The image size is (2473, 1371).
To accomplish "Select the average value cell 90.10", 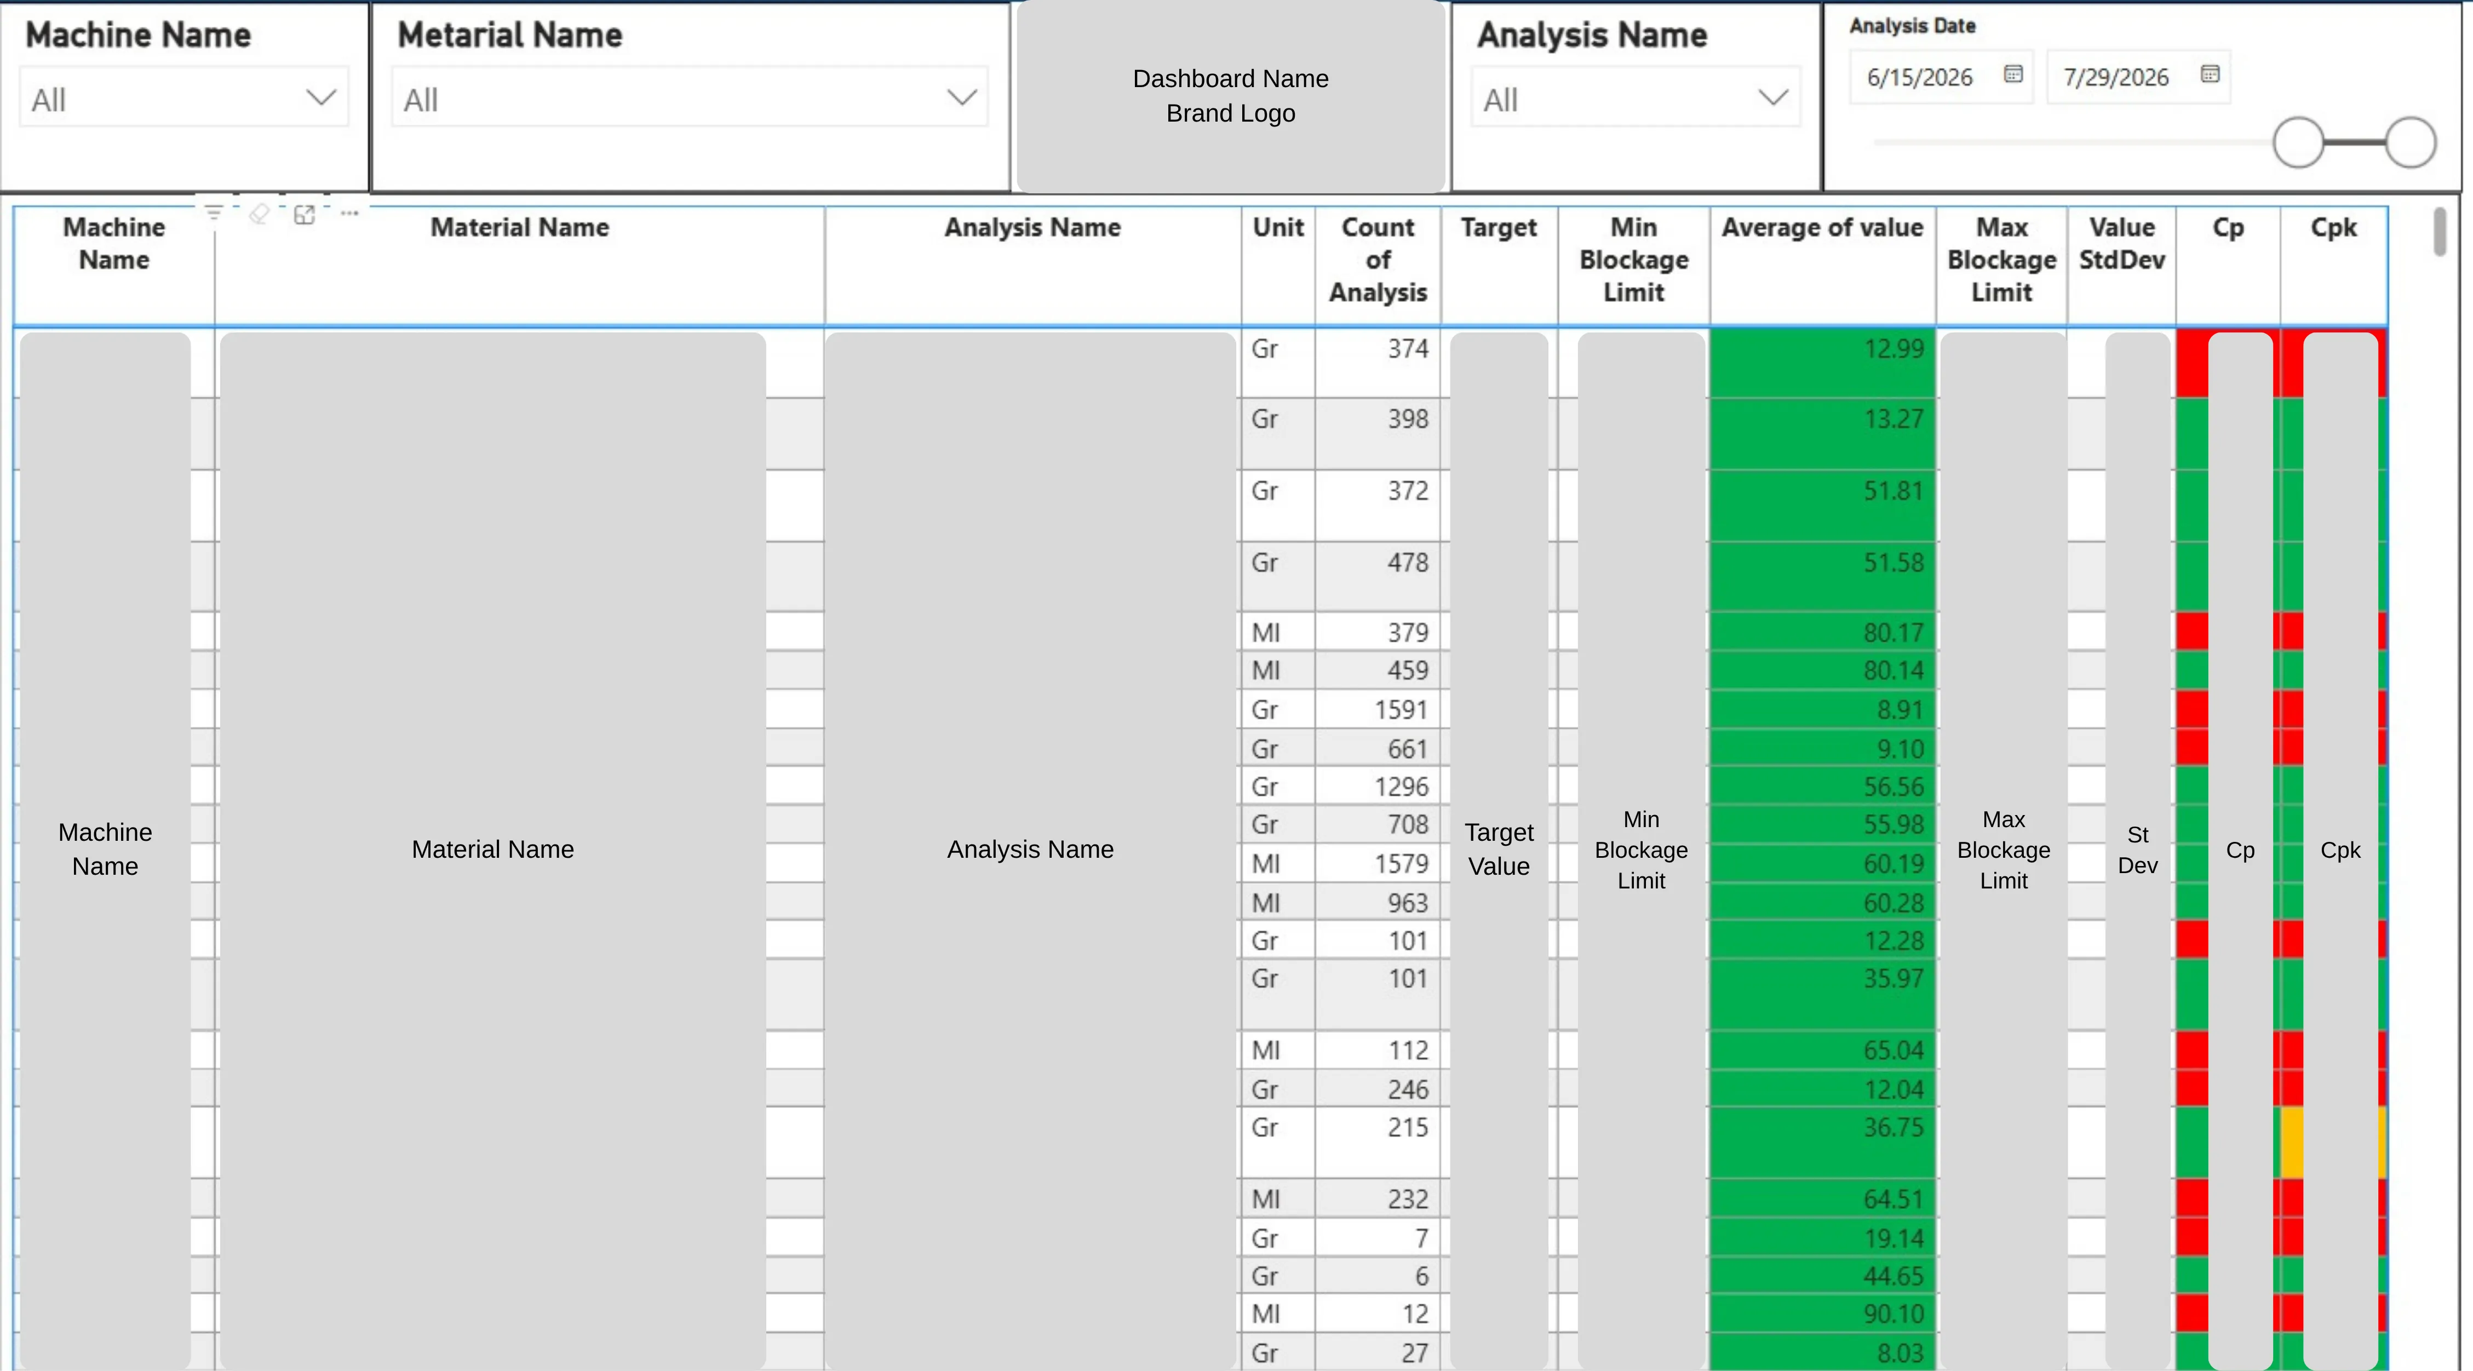I will (1822, 1312).
